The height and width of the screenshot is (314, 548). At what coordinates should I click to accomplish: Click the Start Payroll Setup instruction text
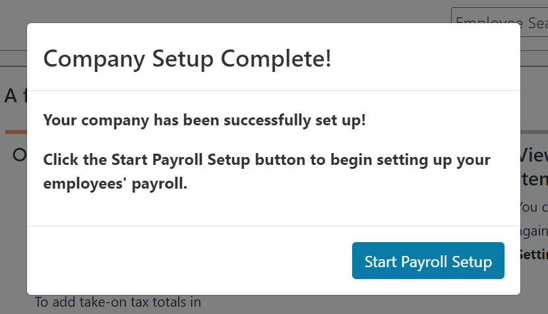[x=266, y=160]
